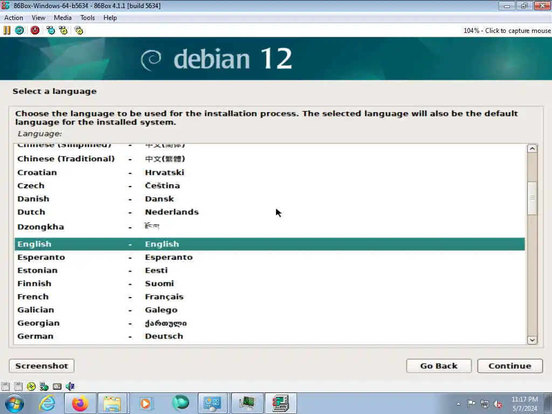Viewport: 552px width, 414px height.
Task: Open the View menu
Action: pos(38,18)
